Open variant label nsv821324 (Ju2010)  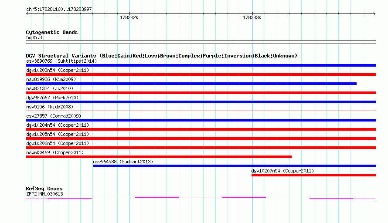pyautogui.click(x=50, y=88)
